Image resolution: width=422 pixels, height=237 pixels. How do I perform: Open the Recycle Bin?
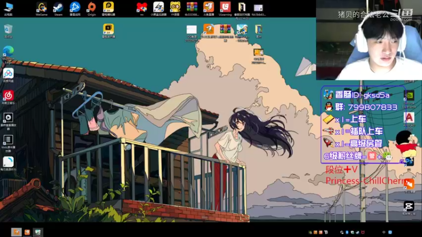8,31
